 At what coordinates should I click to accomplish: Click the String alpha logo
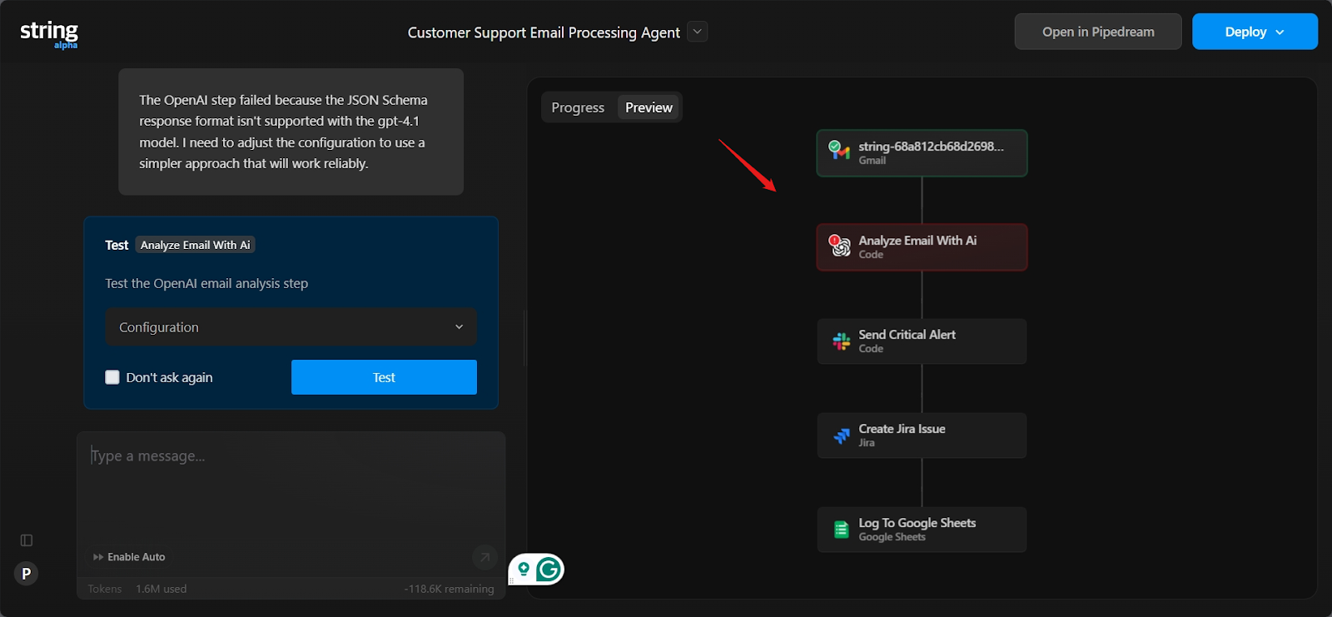pos(49,34)
